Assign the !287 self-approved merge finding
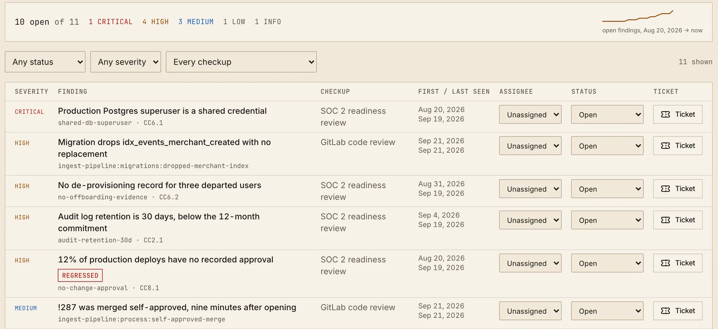This screenshot has height=329, width=718. click(530, 311)
